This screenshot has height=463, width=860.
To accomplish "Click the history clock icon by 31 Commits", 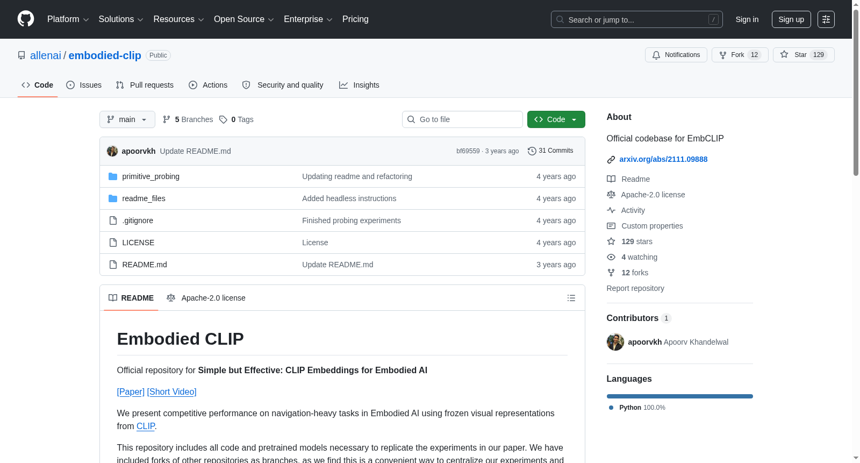I will (x=532, y=151).
